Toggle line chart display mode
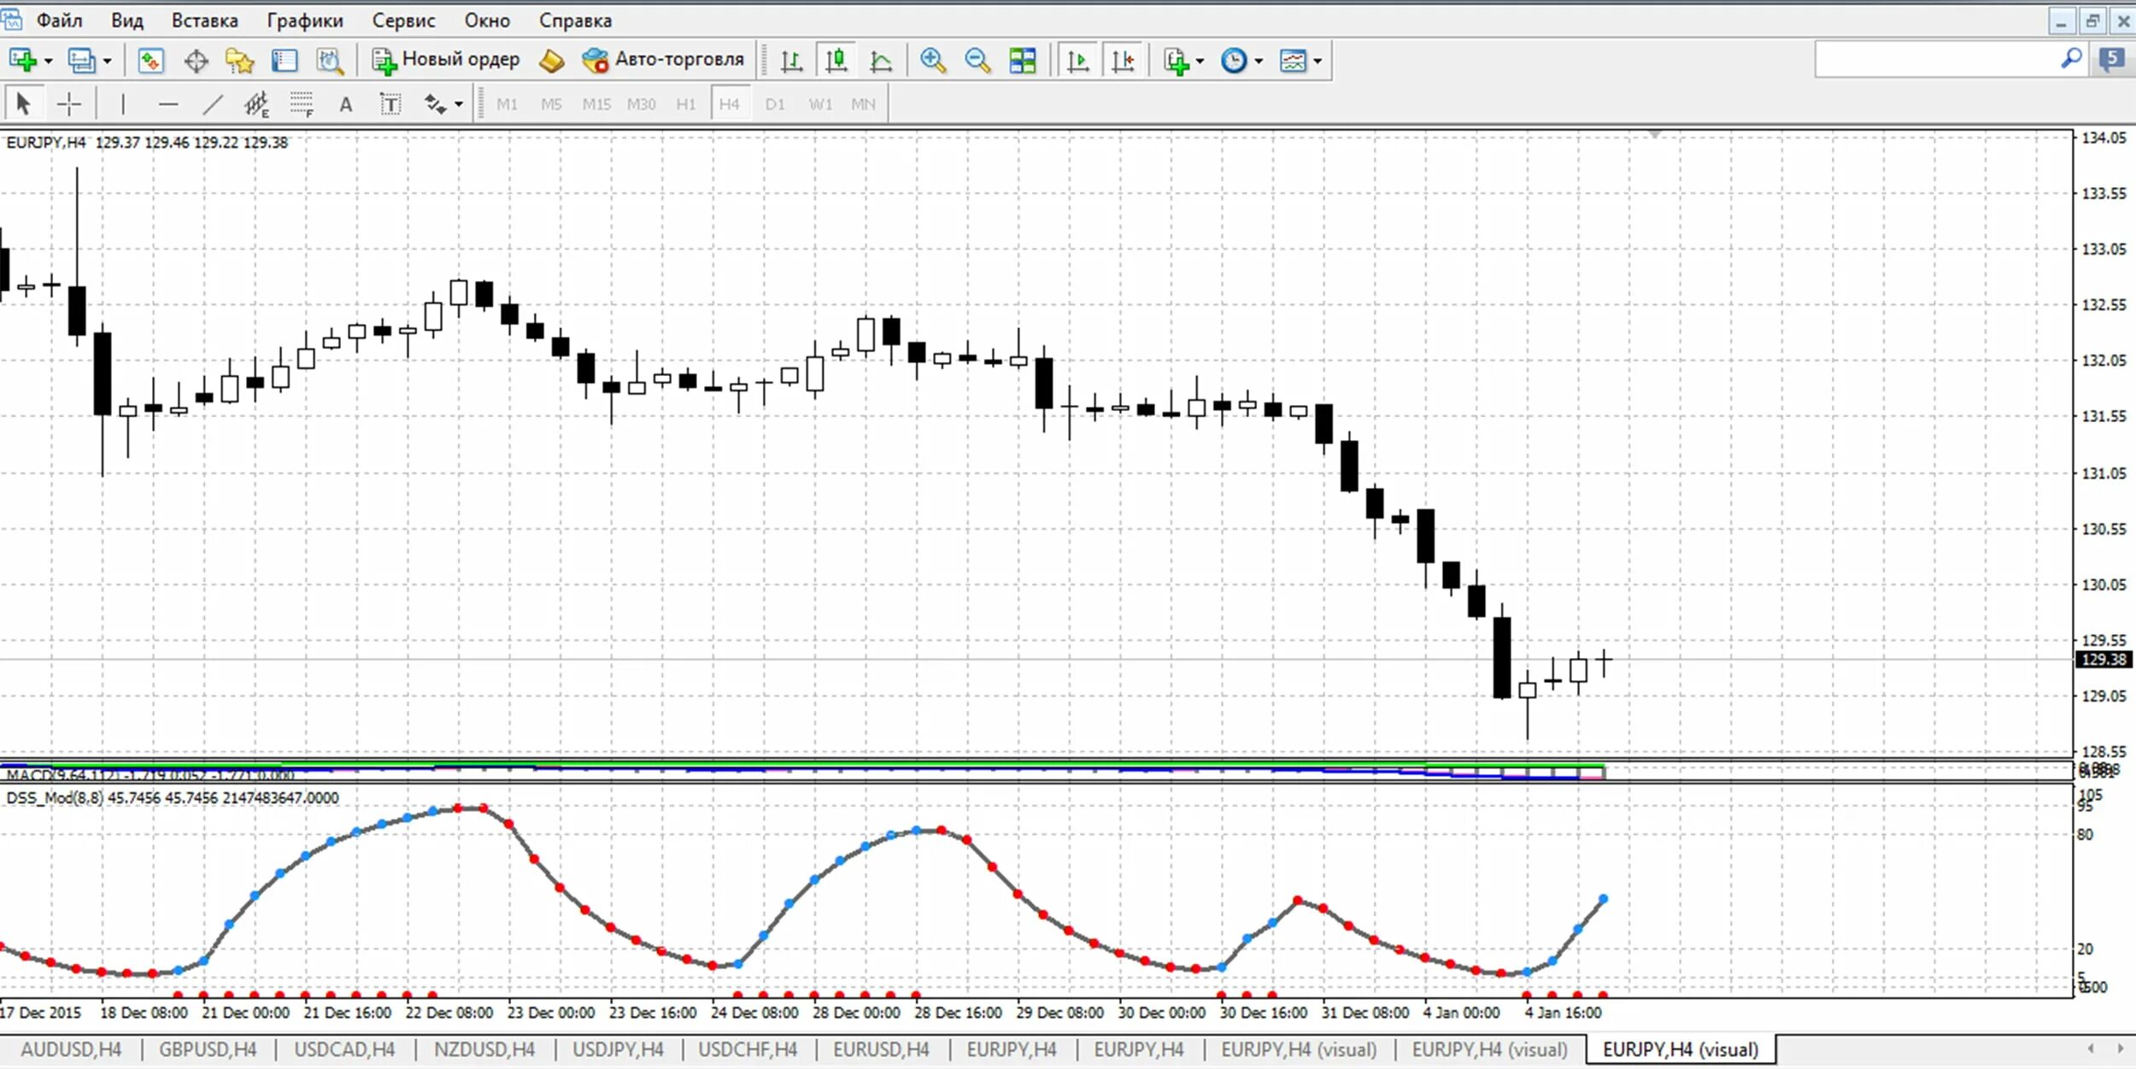The width and height of the screenshot is (2136, 1069). 881,61
